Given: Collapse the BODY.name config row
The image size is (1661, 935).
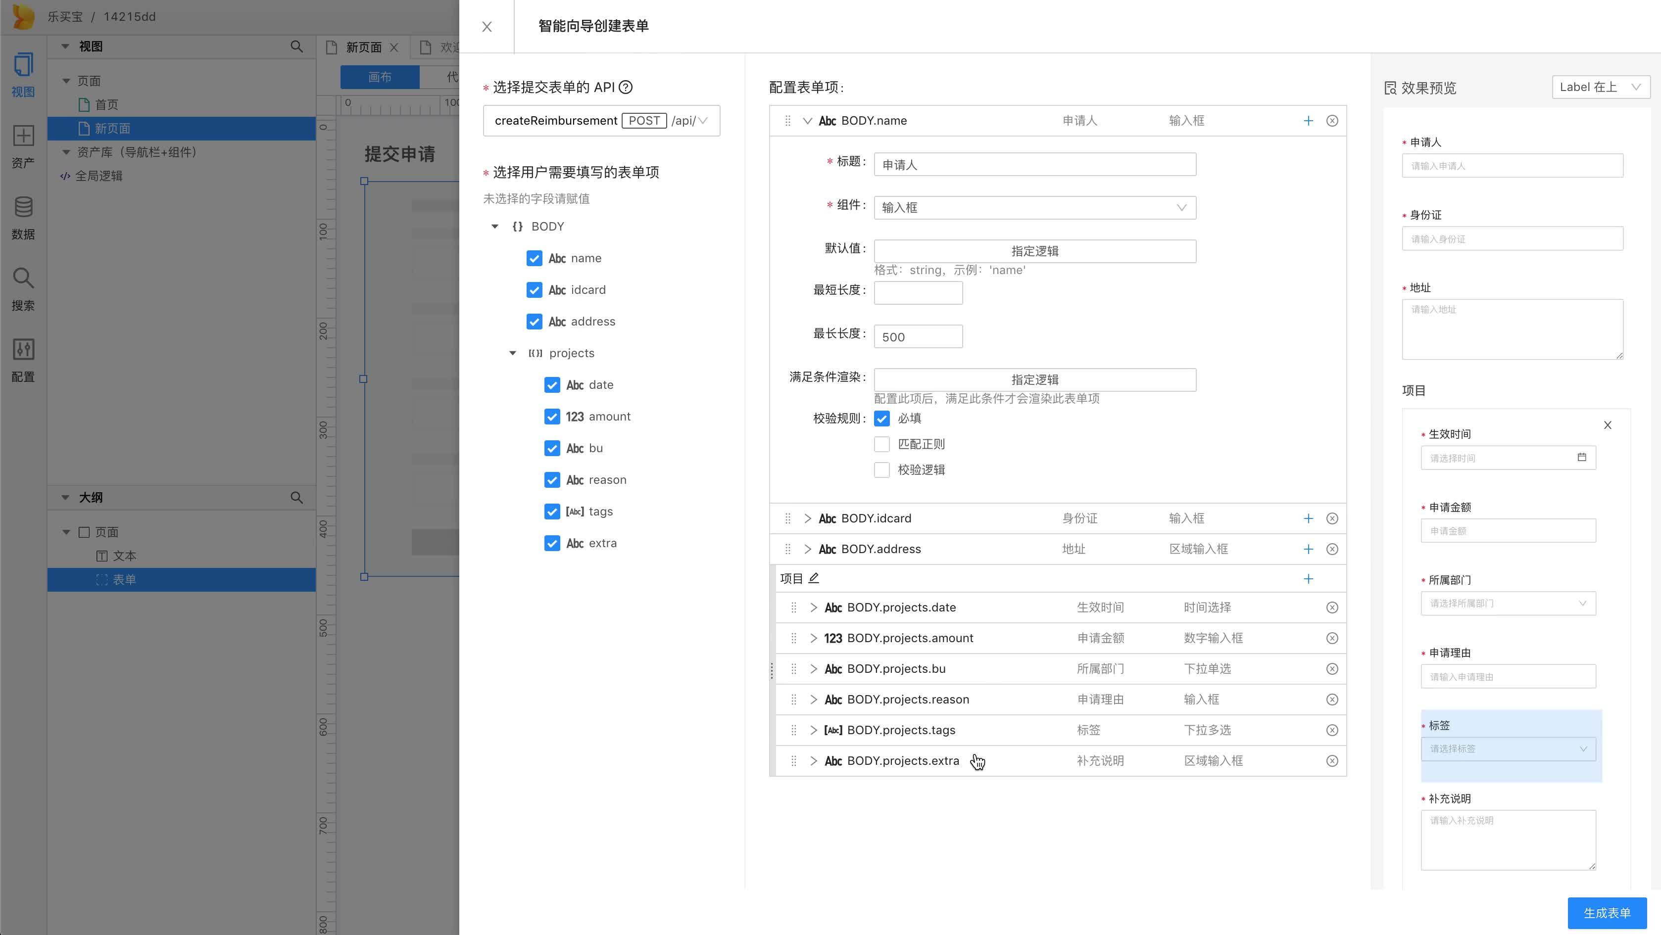Looking at the screenshot, I should pyautogui.click(x=807, y=121).
